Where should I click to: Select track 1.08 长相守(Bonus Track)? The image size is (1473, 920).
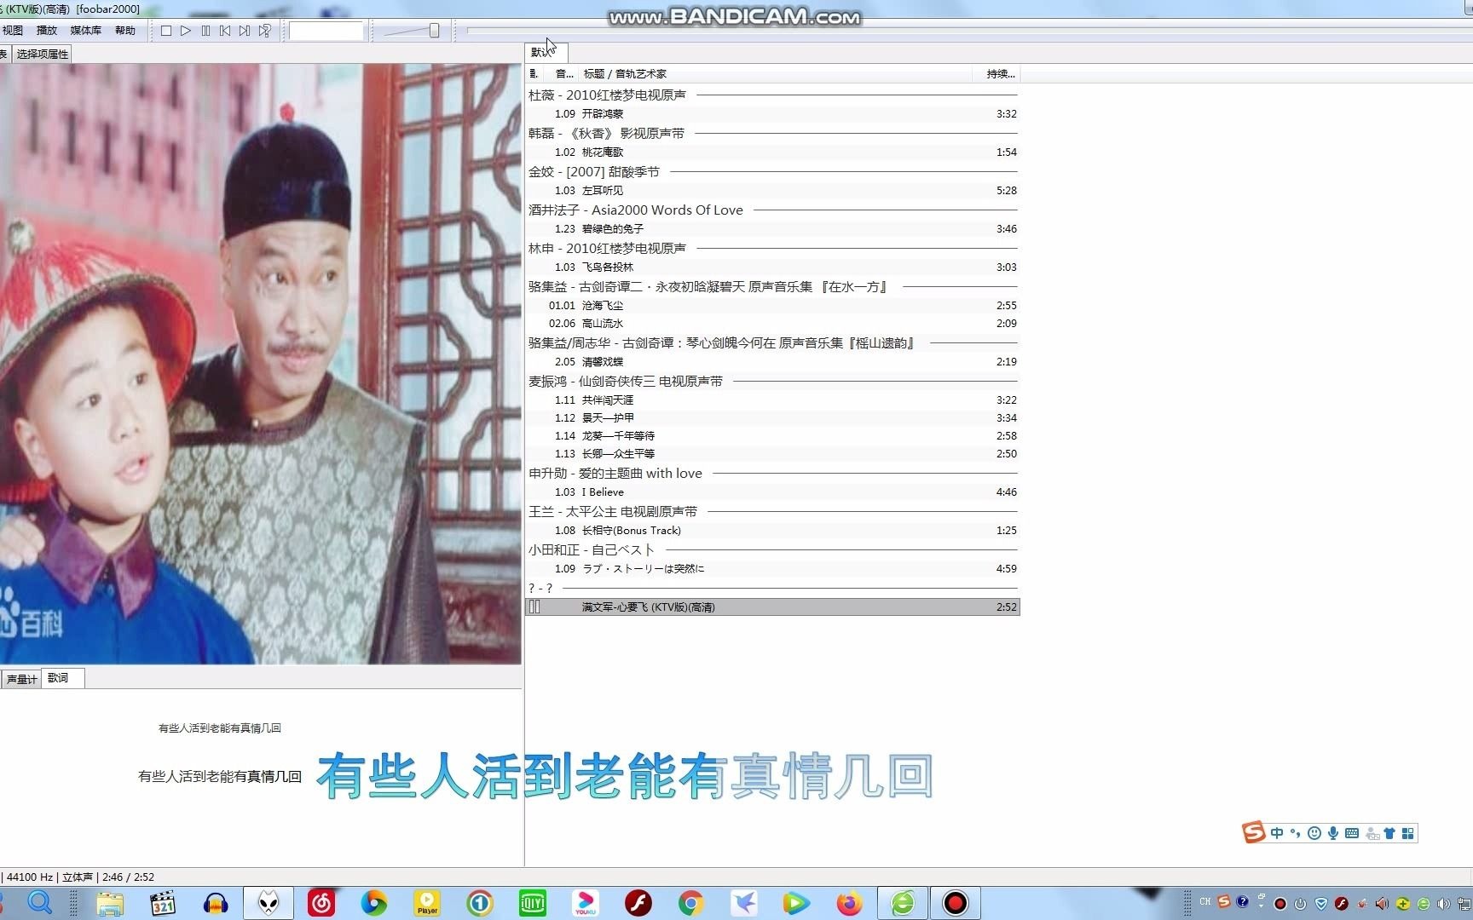click(x=772, y=530)
